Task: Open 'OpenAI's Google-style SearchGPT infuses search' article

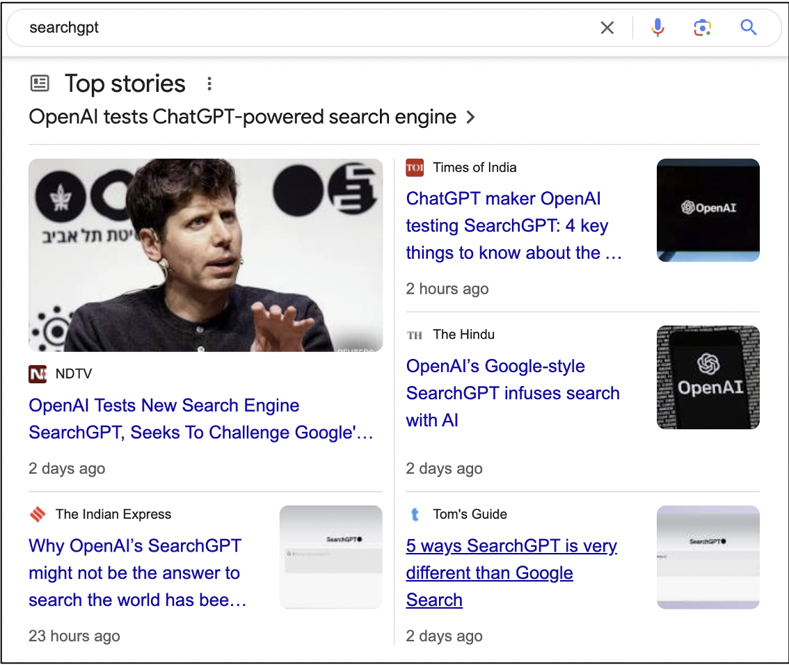Action: pyautogui.click(x=513, y=393)
